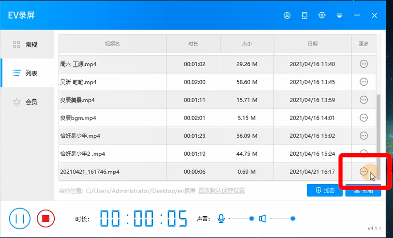
Task: Click size 0.69 M cell
Action: 247,172
